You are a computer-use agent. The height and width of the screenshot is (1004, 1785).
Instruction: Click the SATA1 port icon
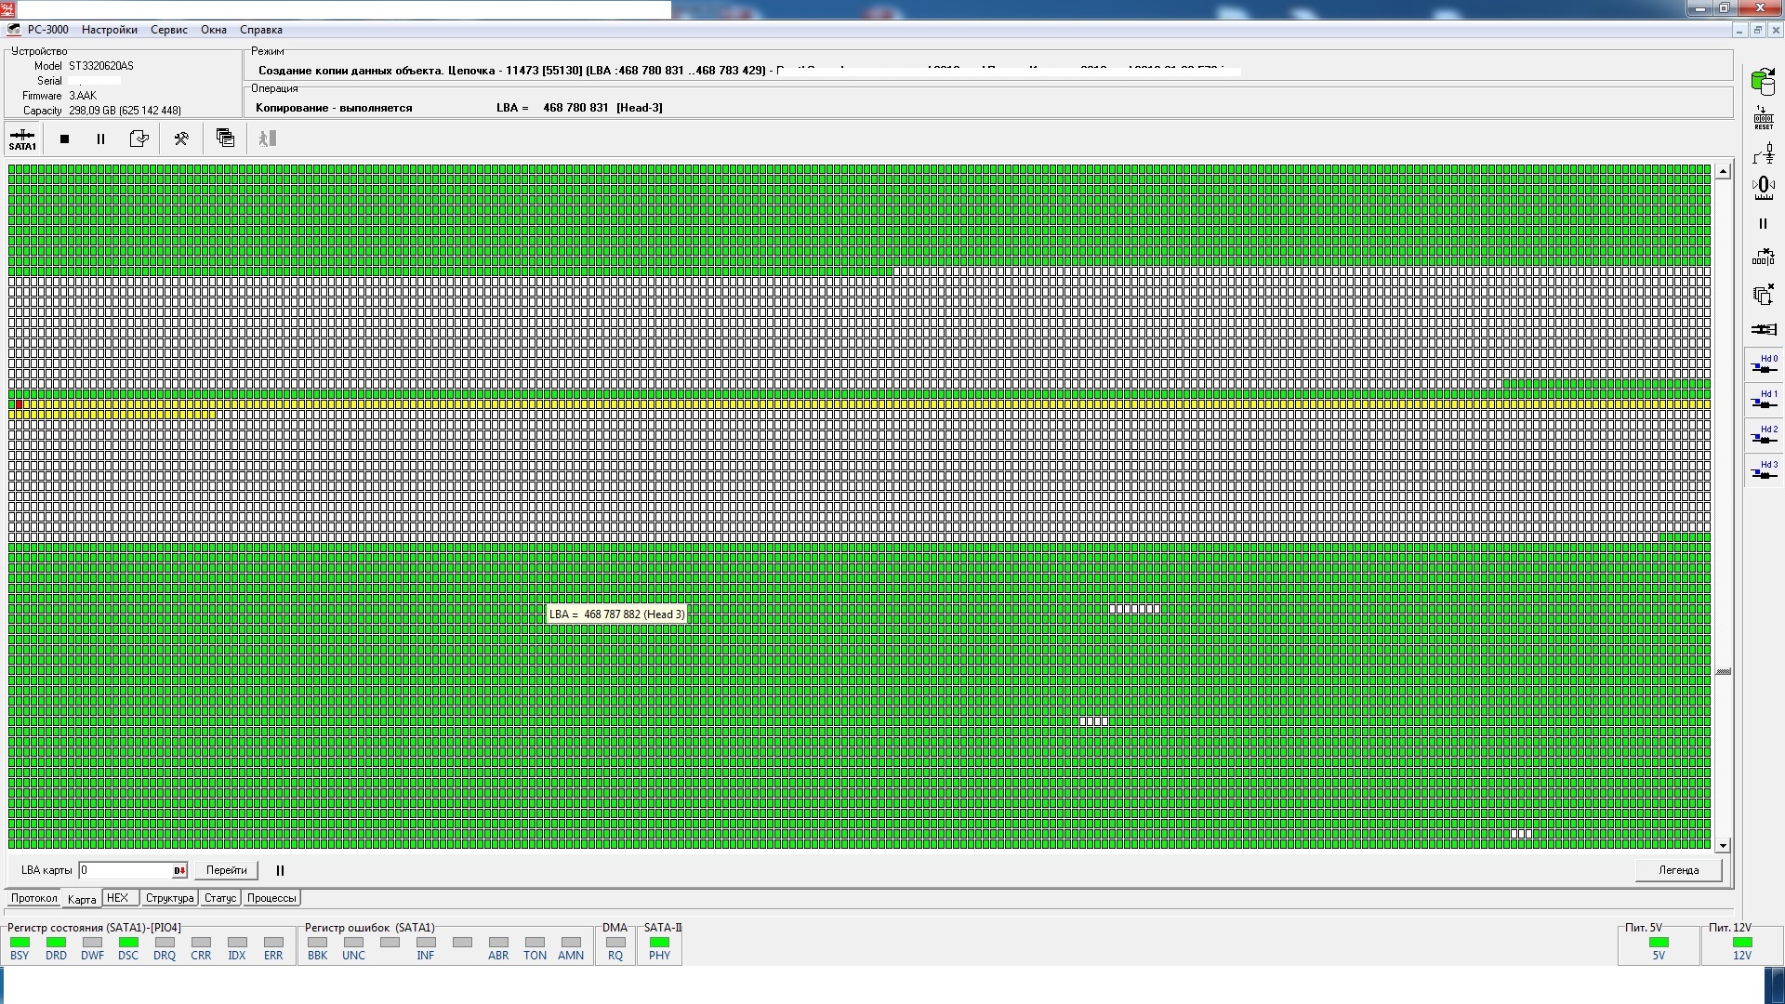[x=21, y=139]
